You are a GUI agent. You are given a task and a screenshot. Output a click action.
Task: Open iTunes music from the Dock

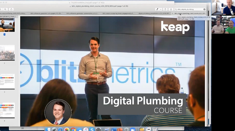[x=86, y=129]
